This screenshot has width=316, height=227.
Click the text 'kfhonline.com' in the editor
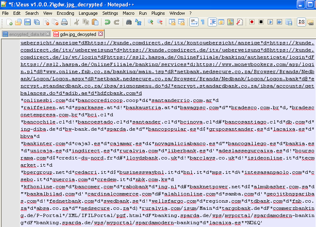[44, 187]
